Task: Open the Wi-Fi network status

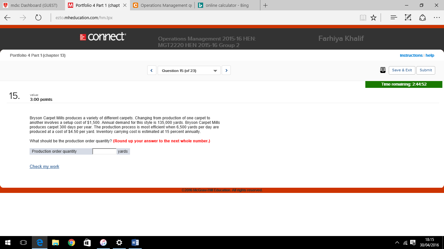Action: point(405,243)
